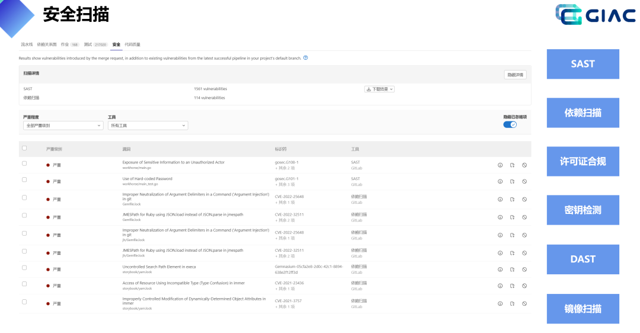The width and height of the screenshot is (640, 333).
Task: Click the 隐藏详情 button
Action: tap(515, 75)
